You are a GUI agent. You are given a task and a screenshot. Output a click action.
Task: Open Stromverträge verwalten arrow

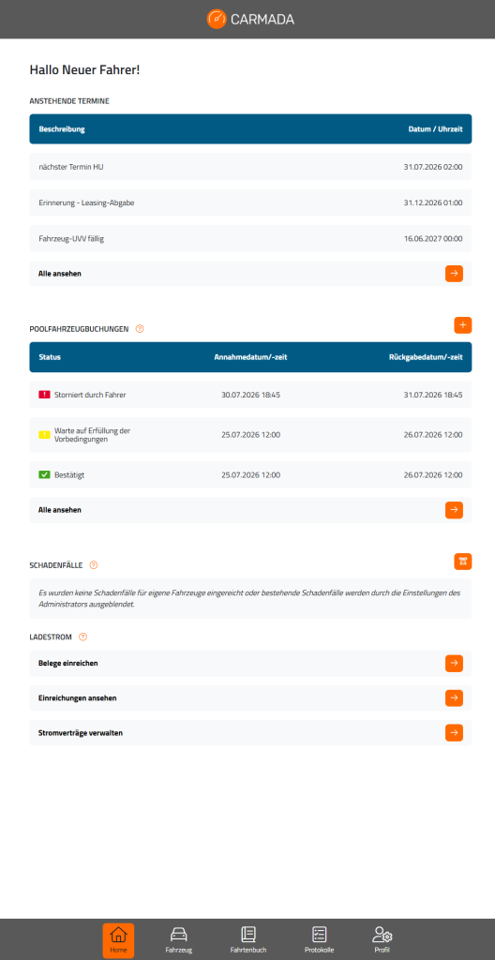(454, 733)
